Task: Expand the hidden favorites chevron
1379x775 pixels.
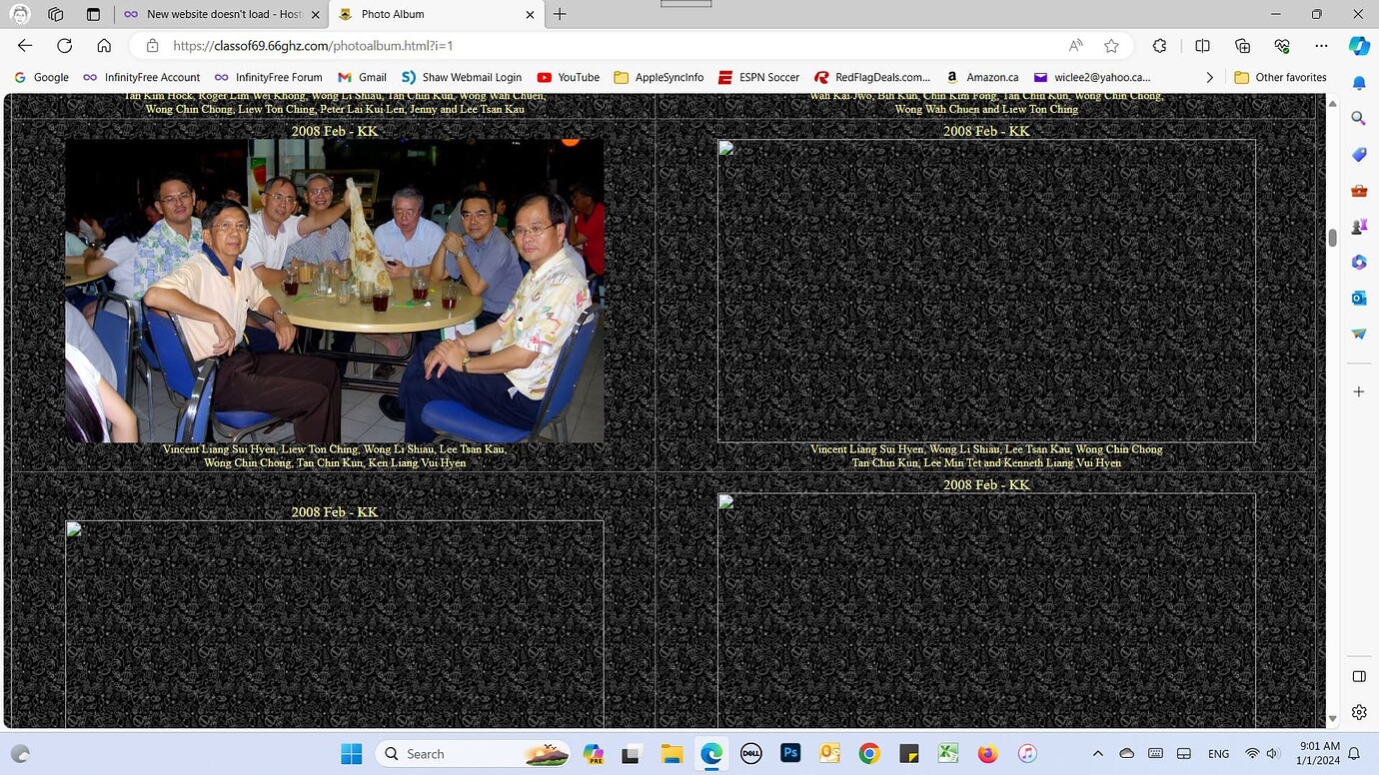Action: pos(1209,77)
